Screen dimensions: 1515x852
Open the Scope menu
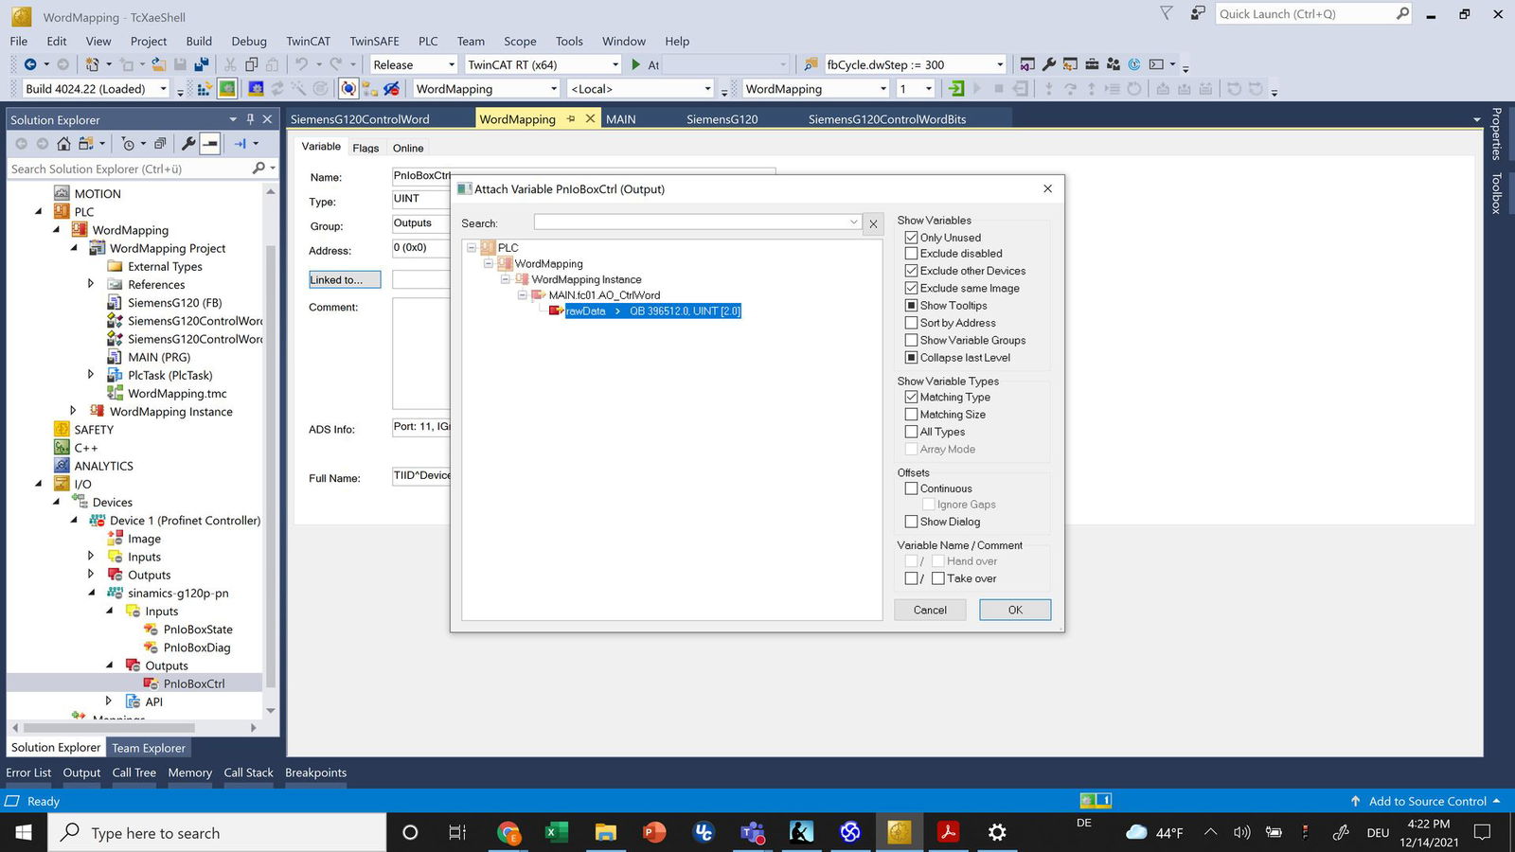click(520, 42)
